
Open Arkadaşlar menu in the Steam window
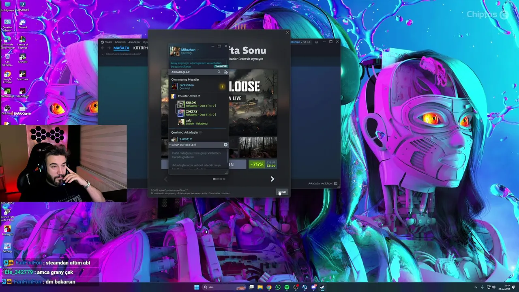(x=134, y=42)
